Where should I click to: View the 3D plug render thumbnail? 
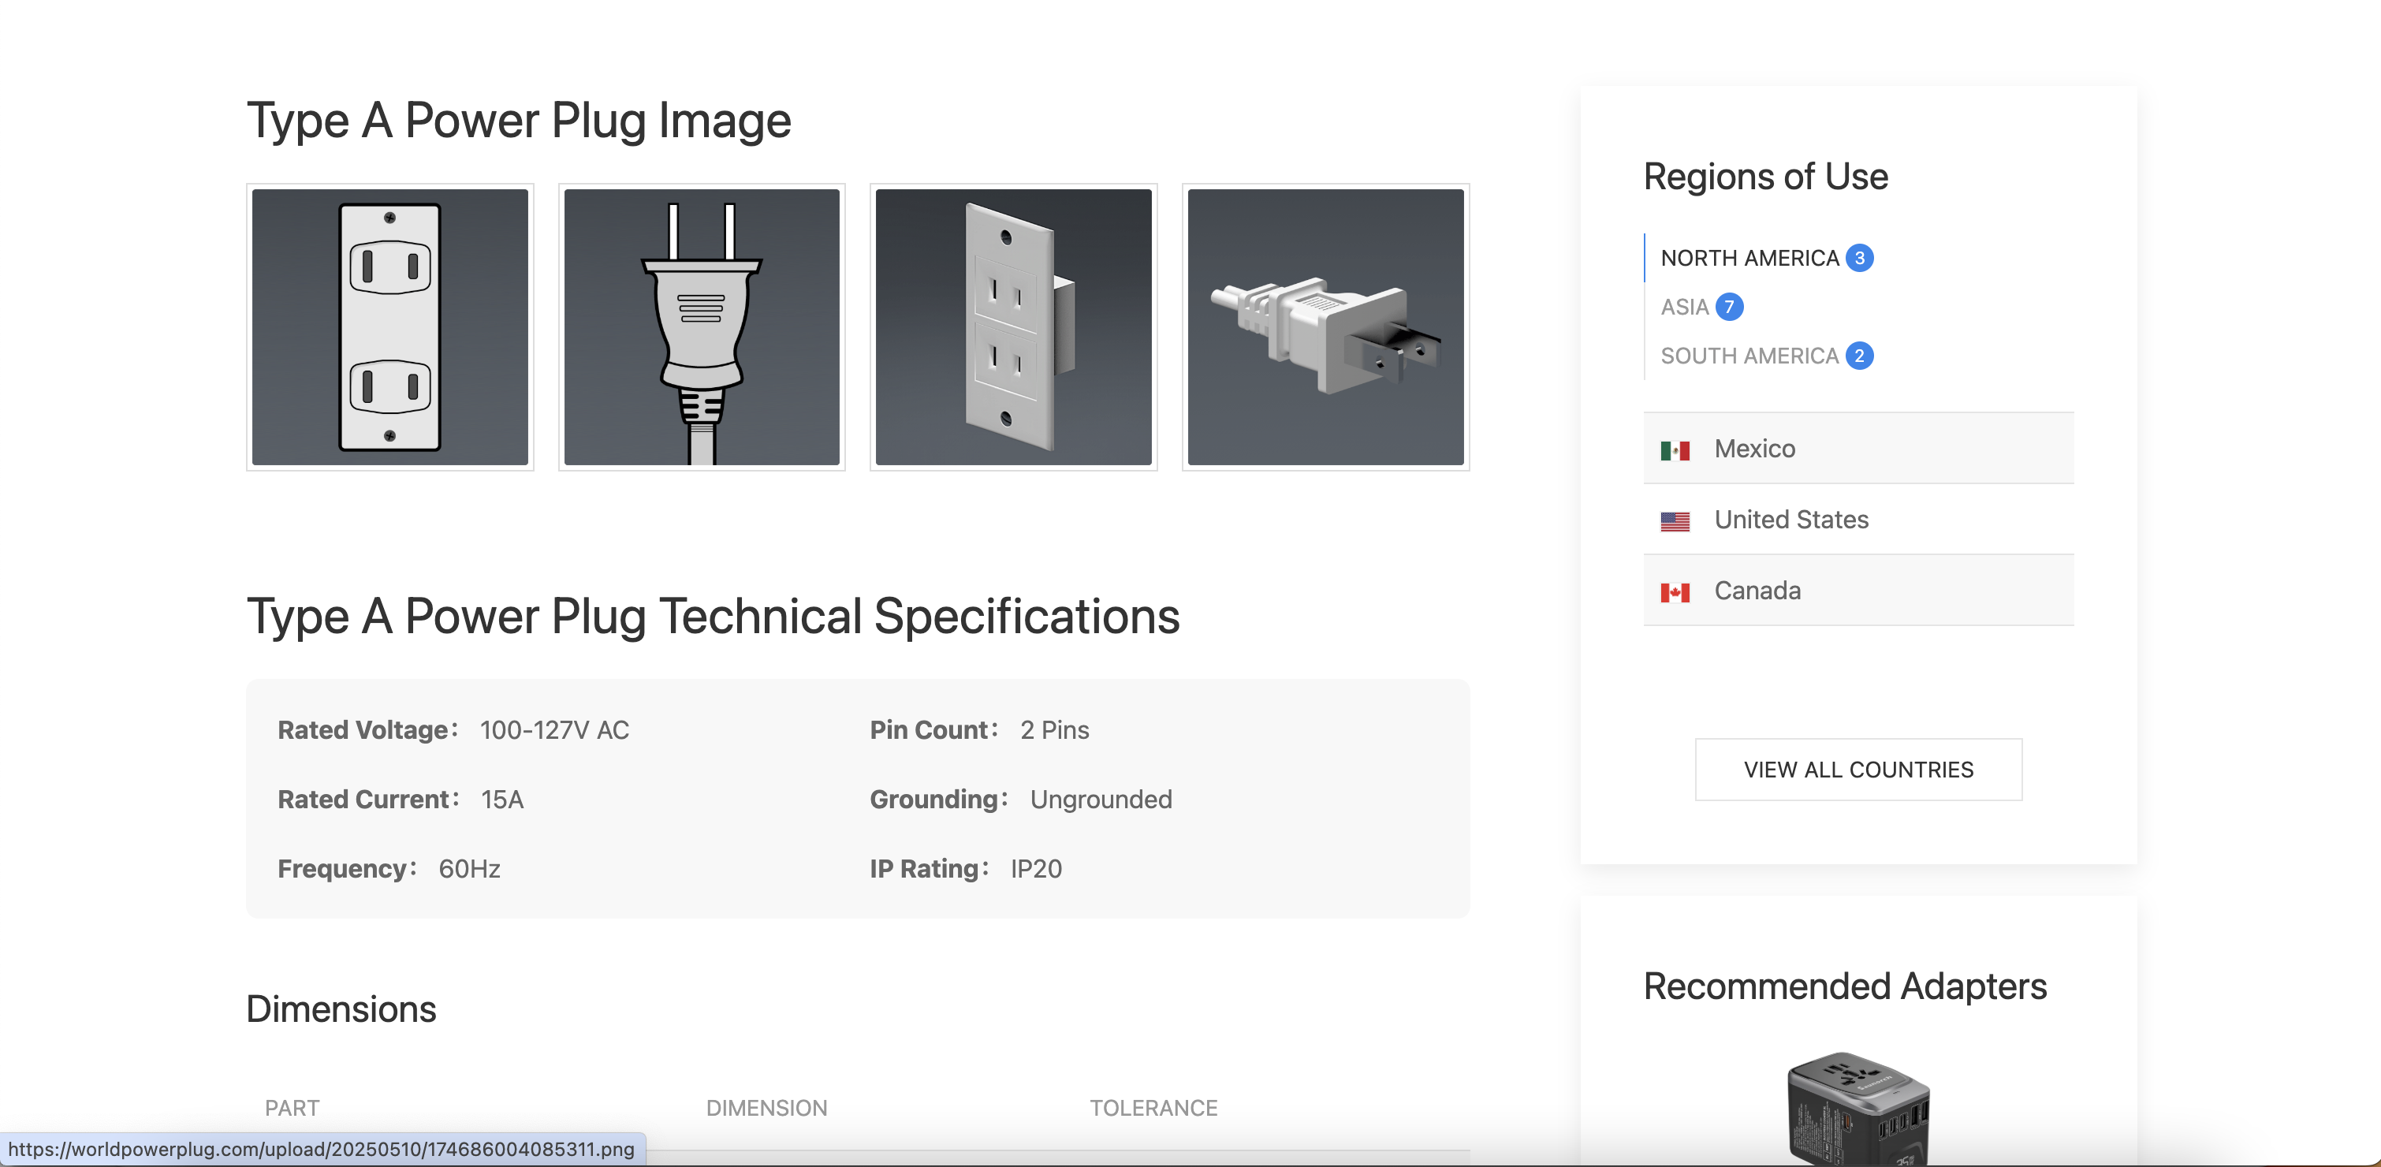pyautogui.click(x=1325, y=327)
